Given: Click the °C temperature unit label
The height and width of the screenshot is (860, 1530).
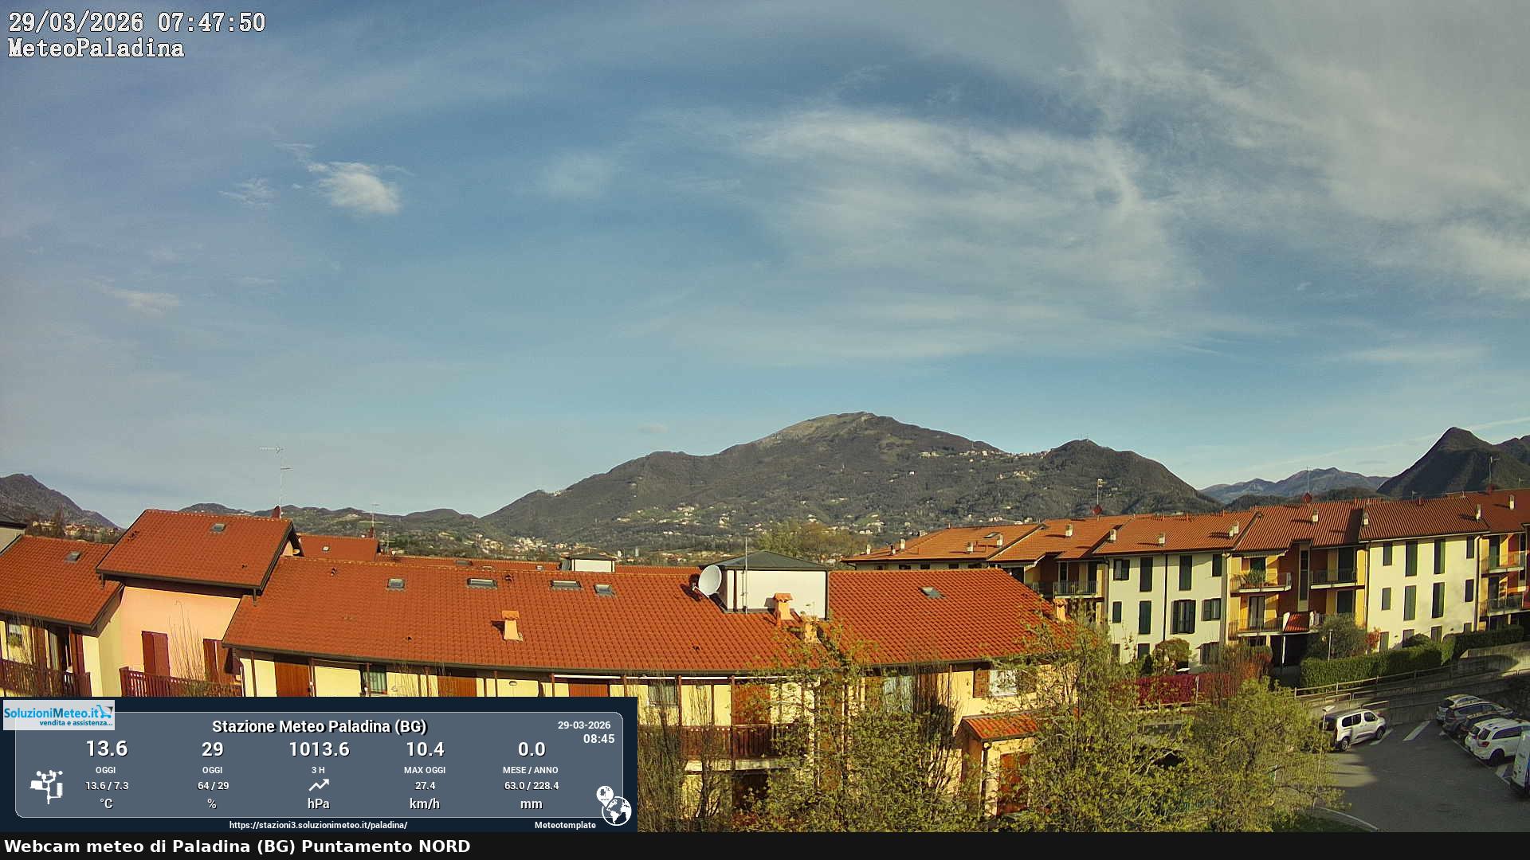Looking at the screenshot, I should (x=106, y=803).
